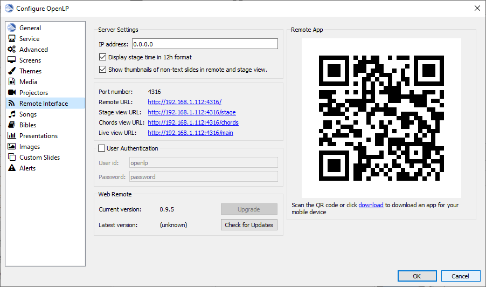Open the General settings page

pos(45,28)
